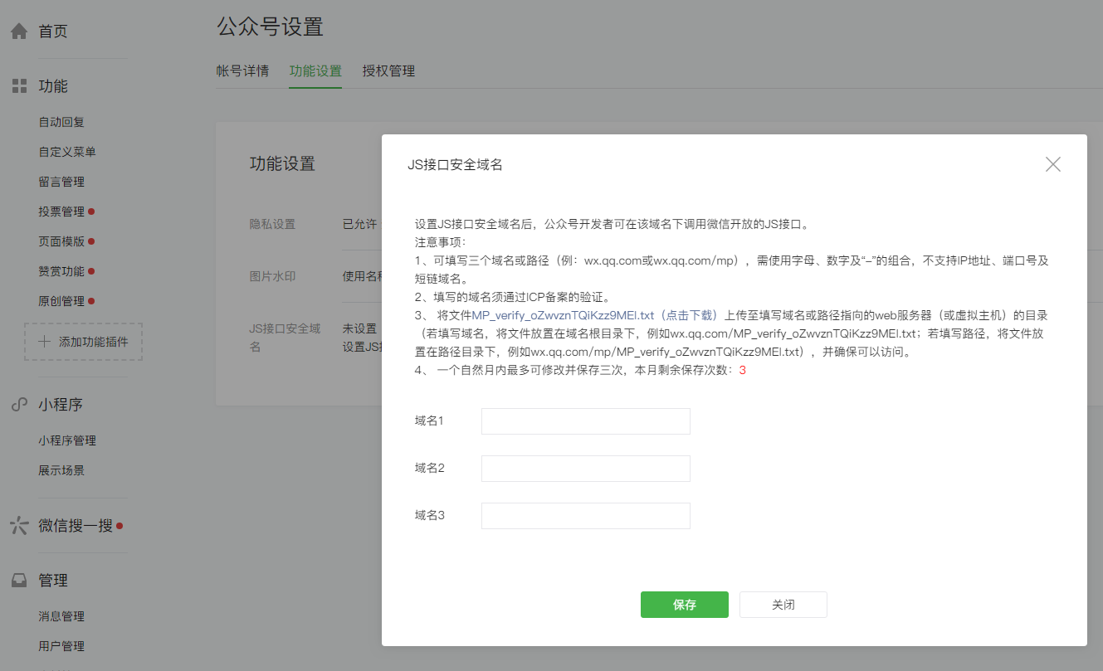Open 页面模版 in the sidebar
The height and width of the screenshot is (671, 1103).
click(61, 241)
